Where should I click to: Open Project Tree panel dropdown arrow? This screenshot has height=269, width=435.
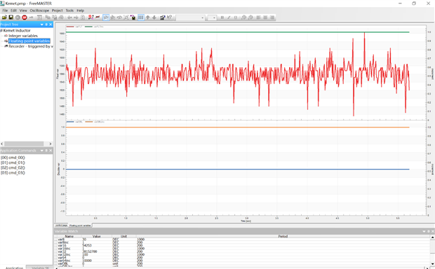point(42,25)
